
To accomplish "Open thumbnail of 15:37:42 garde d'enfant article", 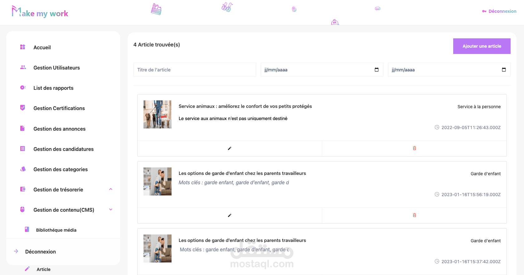I will coord(158,248).
